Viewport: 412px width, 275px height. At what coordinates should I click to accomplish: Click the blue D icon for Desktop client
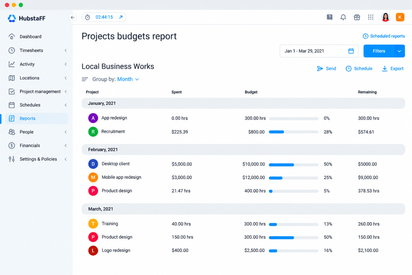(93, 164)
